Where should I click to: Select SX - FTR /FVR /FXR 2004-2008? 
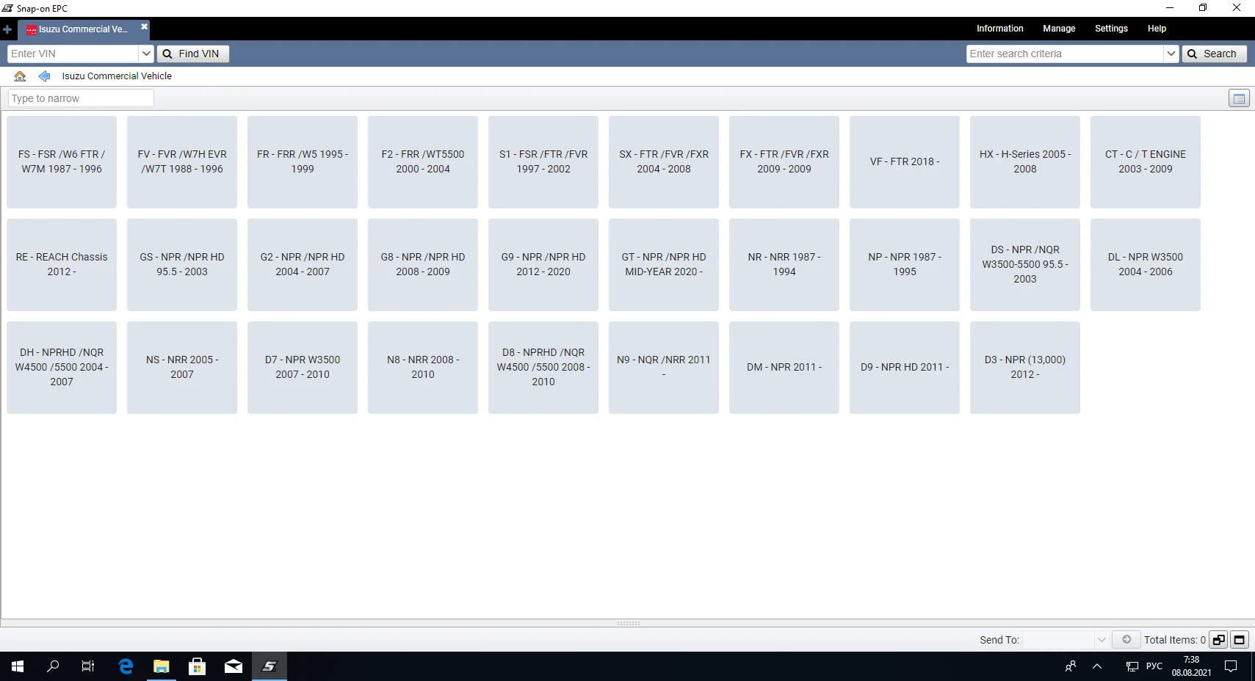click(664, 162)
